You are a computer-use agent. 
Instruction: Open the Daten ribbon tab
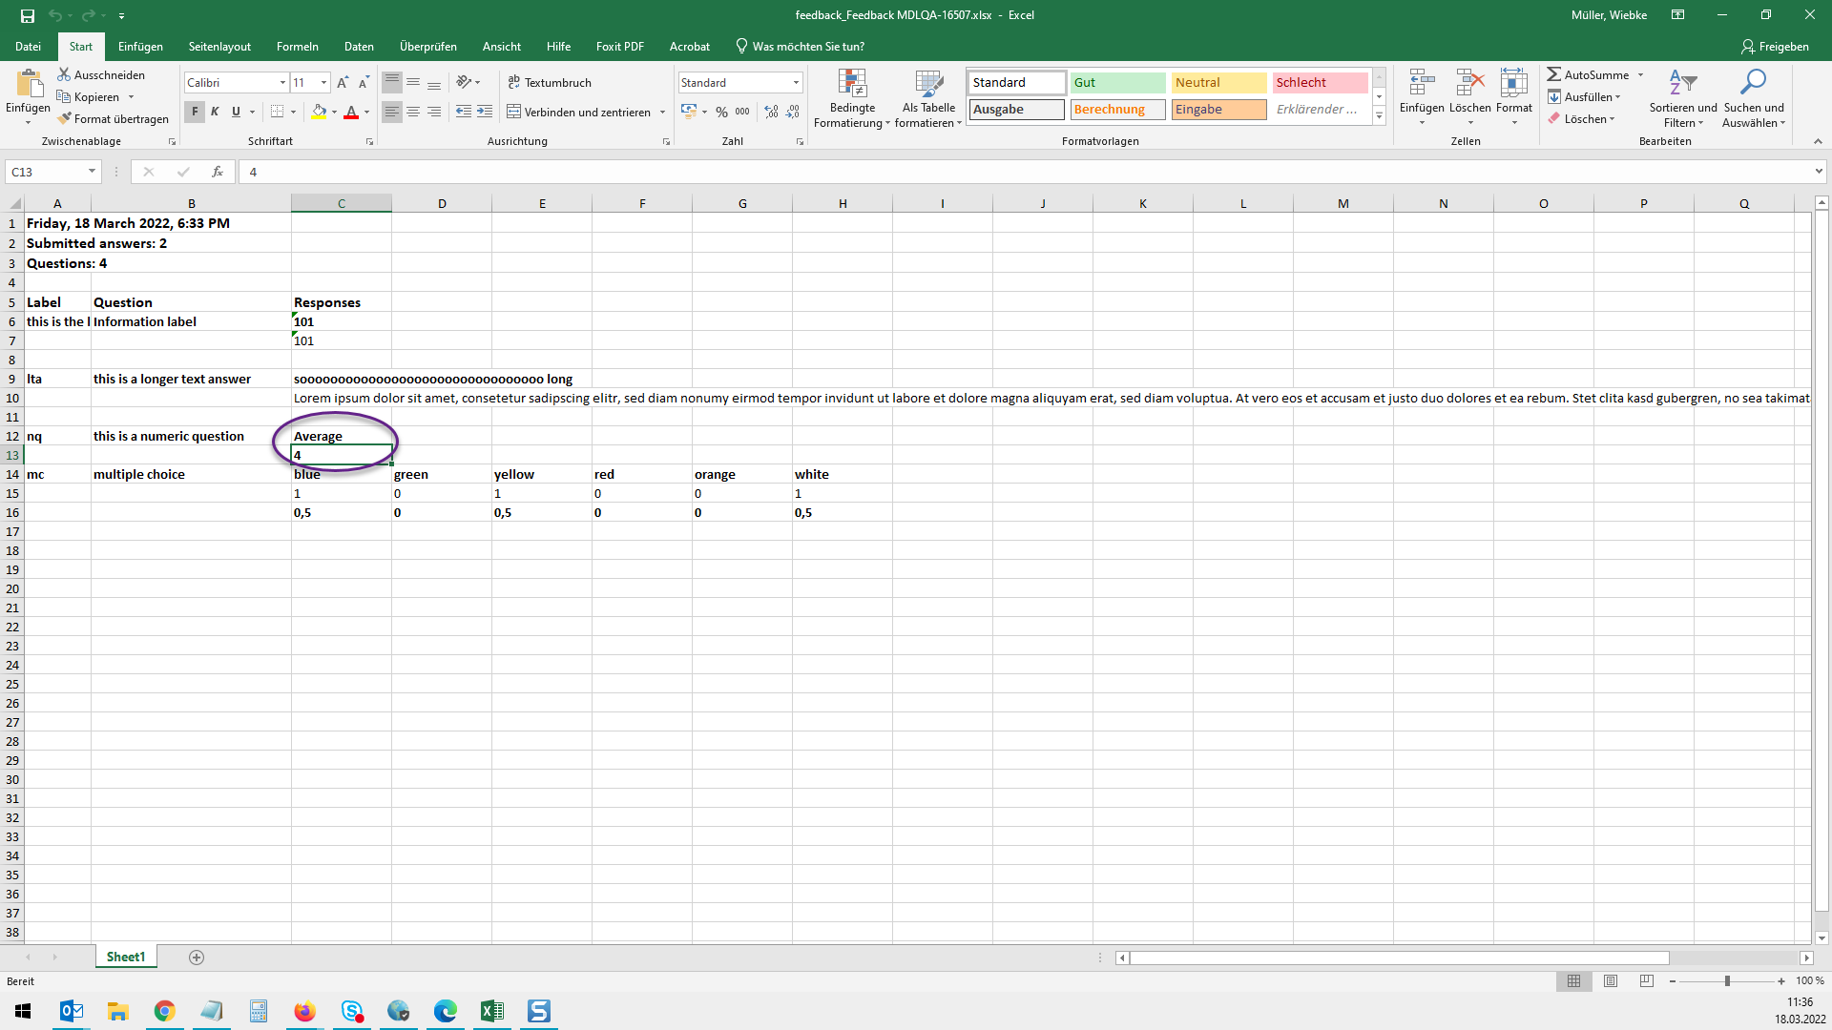359,47
